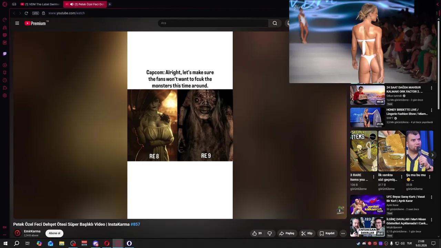Open a new browser tab

click(110, 4)
